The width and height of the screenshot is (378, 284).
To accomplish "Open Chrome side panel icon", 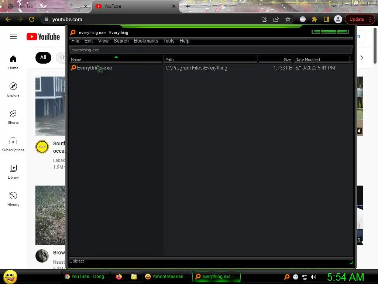I will click(326, 19).
